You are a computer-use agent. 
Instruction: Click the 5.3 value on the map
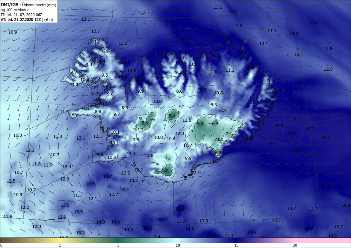coord(200,124)
